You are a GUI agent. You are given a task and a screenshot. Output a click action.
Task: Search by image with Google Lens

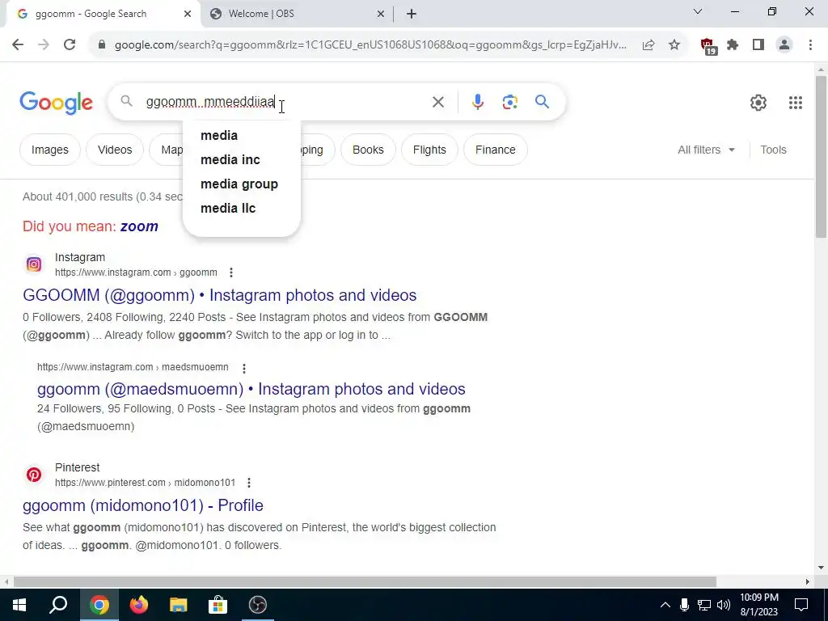pyautogui.click(x=509, y=102)
